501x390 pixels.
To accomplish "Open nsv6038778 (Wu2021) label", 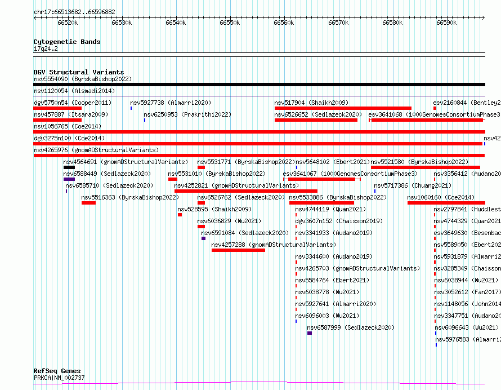I will (x=327, y=292).
